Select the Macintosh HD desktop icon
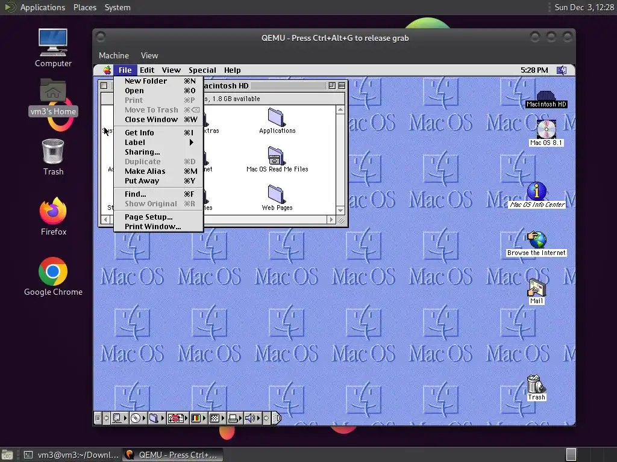Viewport: 617px width, 462px height. point(546,99)
